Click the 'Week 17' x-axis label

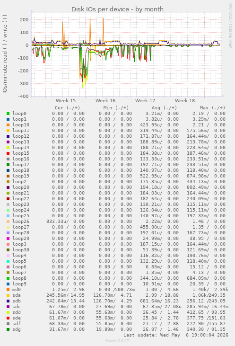145,101
